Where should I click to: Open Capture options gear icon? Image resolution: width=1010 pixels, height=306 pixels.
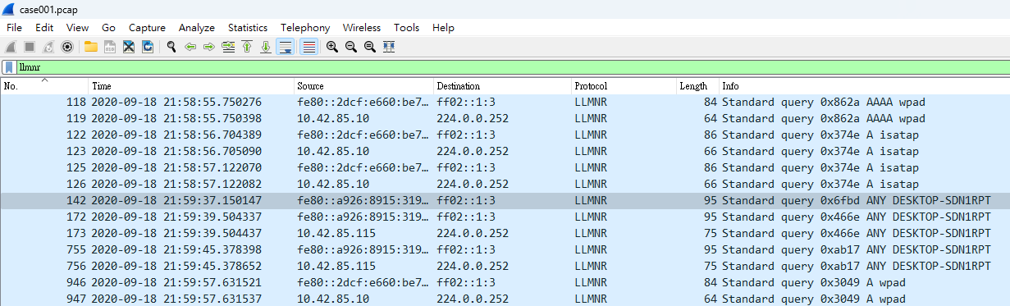[67, 47]
